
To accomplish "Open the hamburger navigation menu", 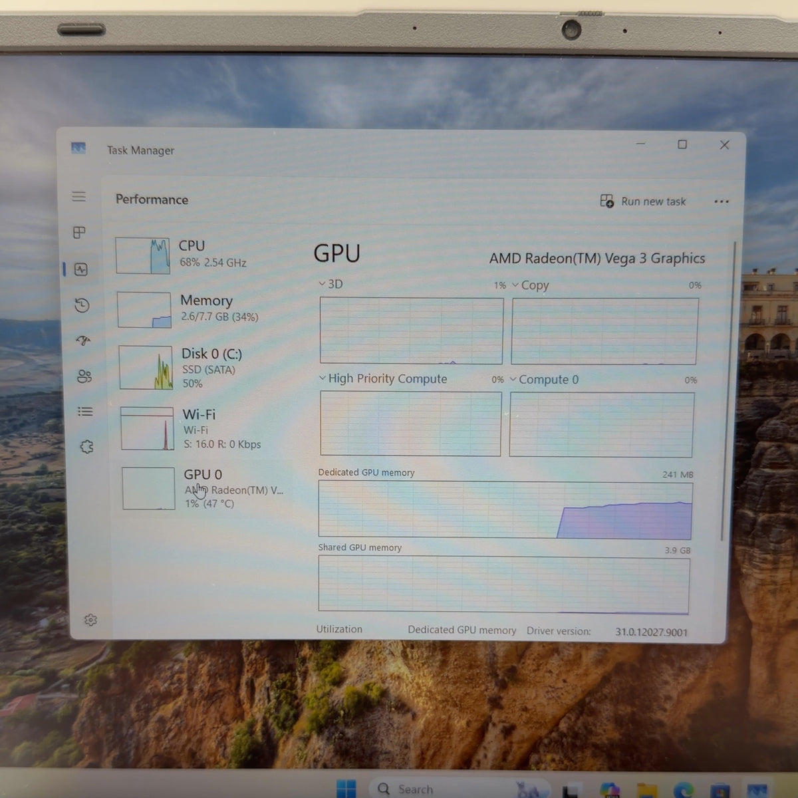I will click(x=78, y=197).
